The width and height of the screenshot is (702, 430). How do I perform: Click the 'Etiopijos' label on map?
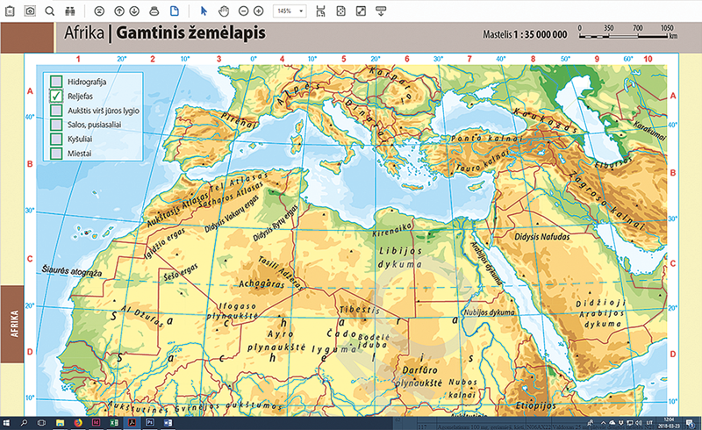(536, 405)
